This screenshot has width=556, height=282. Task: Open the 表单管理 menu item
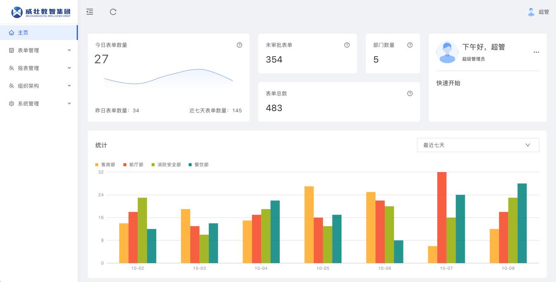click(x=39, y=50)
